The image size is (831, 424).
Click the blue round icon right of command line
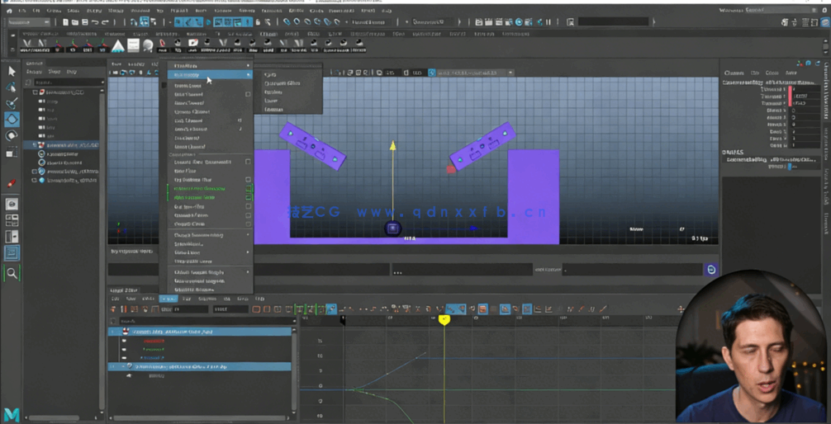pos(710,270)
